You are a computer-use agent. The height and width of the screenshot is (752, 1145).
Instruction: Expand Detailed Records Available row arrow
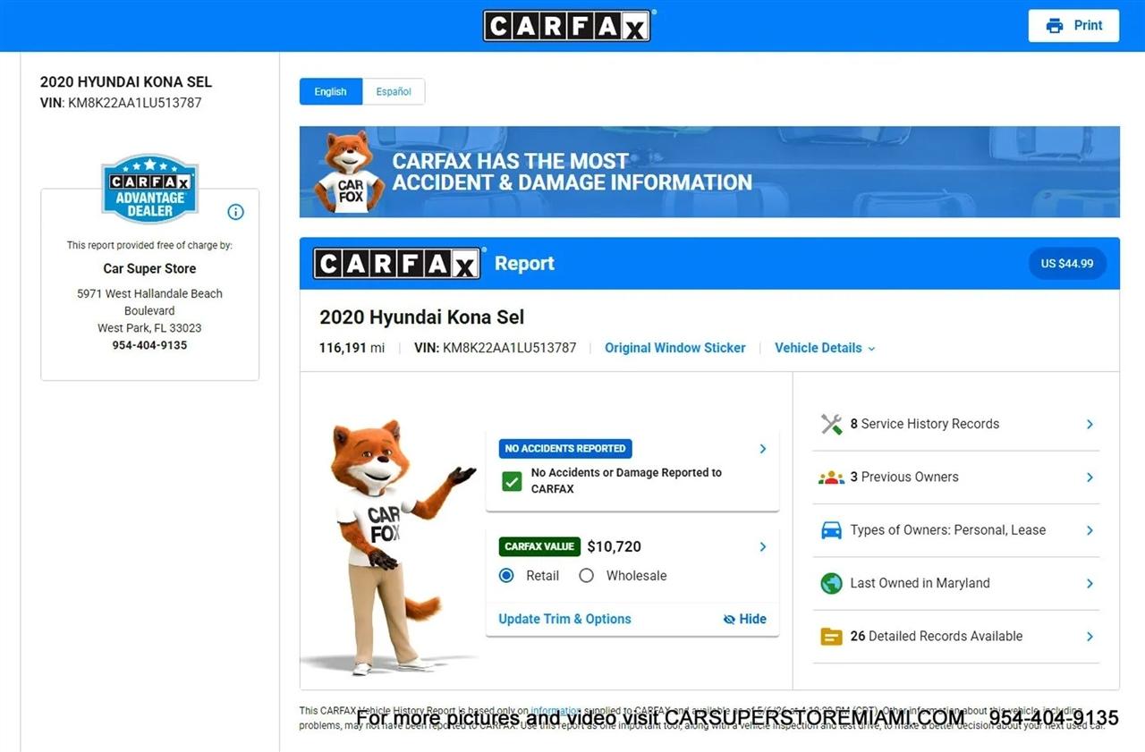click(1090, 637)
